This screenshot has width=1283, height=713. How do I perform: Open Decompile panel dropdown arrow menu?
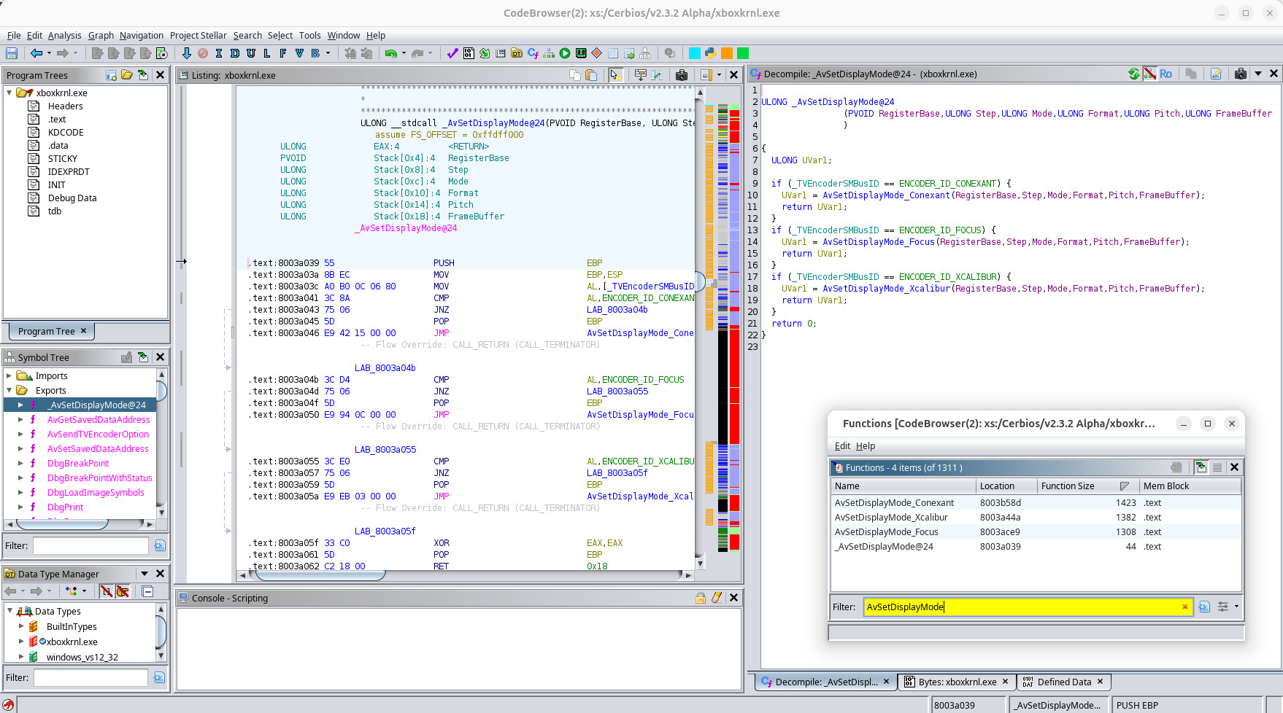(1258, 74)
